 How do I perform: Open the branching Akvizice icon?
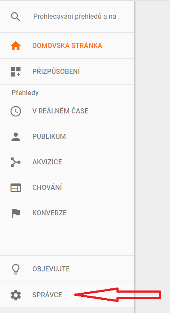pos(16,162)
